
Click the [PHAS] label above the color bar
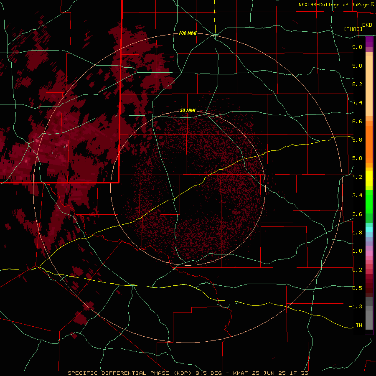(x=353, y=29)
